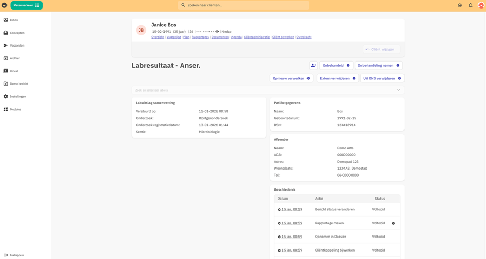Open the notifications bell icon

coord(470,5)
